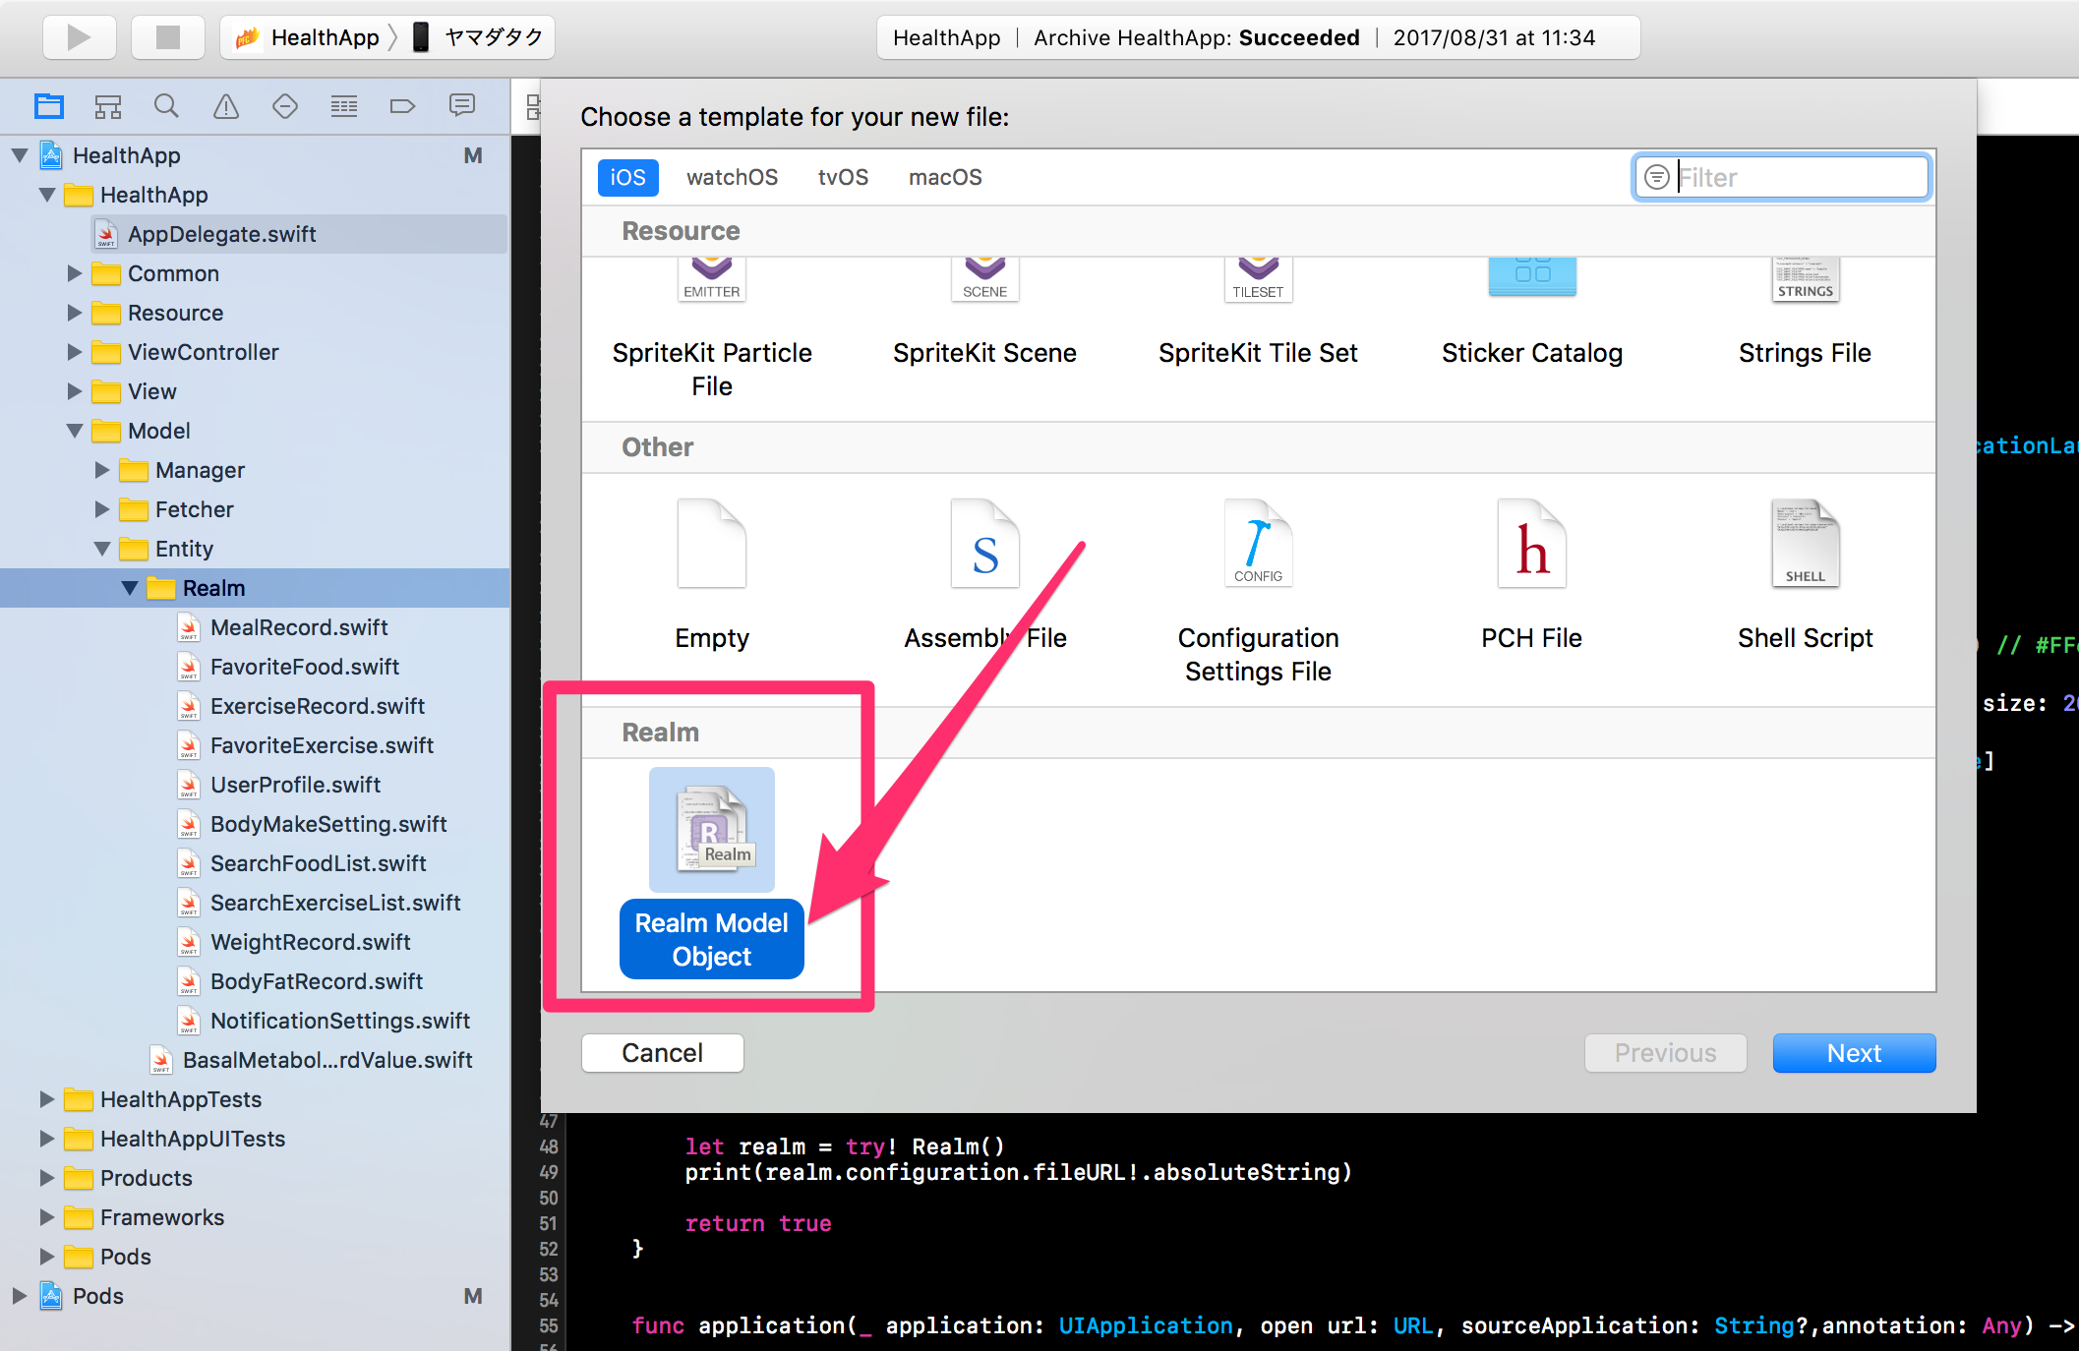This screenshot has width=2079, height=1351.
Task: Select the SpriteKit Tile Set template icon
Action: tap(1258, 279)
